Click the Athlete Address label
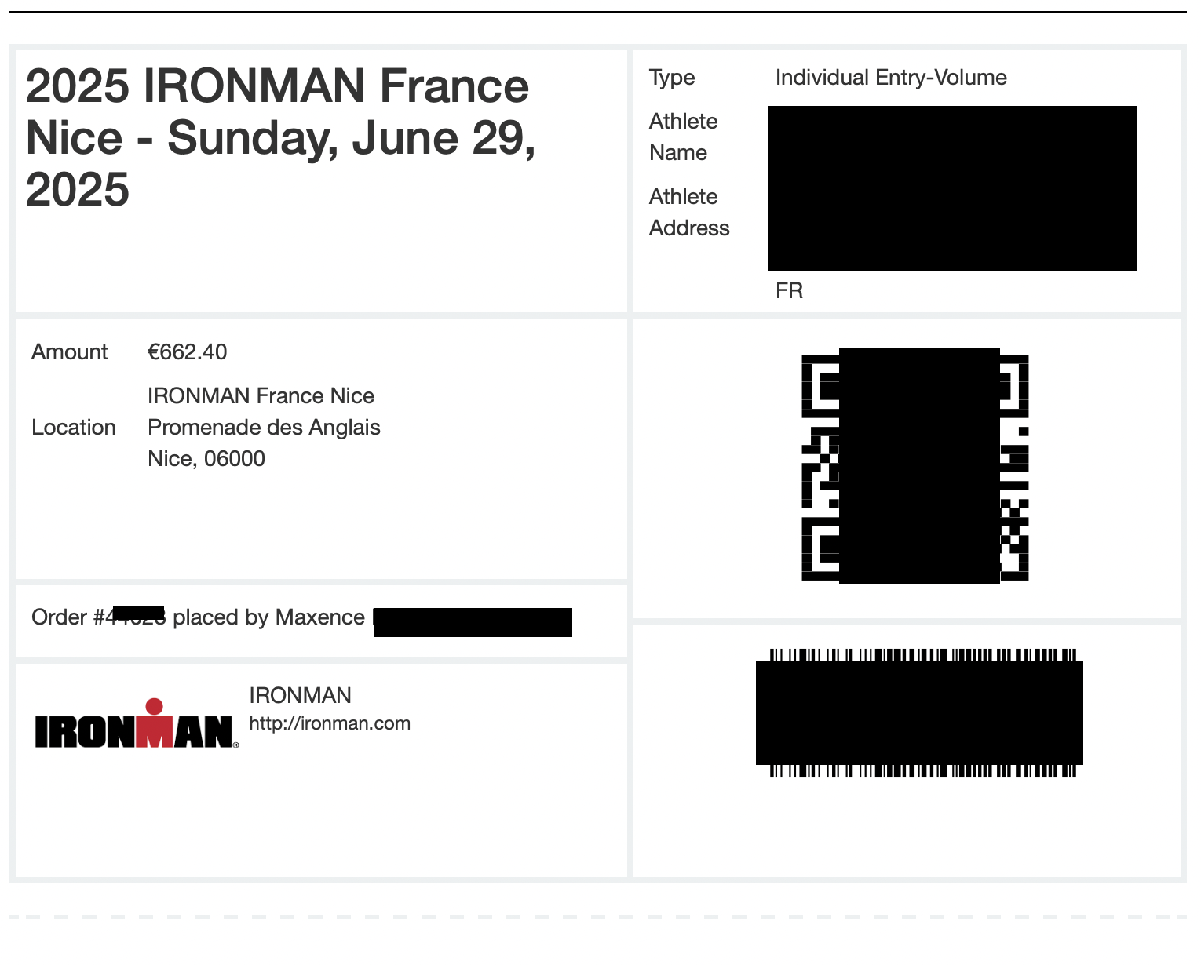Viewport: 1201px width, 965px height. tap(689, 212)
